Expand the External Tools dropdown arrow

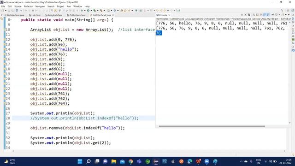click(104, 11)
